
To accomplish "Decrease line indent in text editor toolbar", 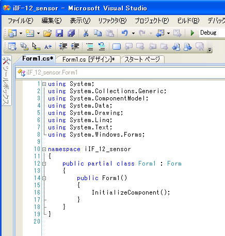I will pyautogui.click(x=63, y=47).
